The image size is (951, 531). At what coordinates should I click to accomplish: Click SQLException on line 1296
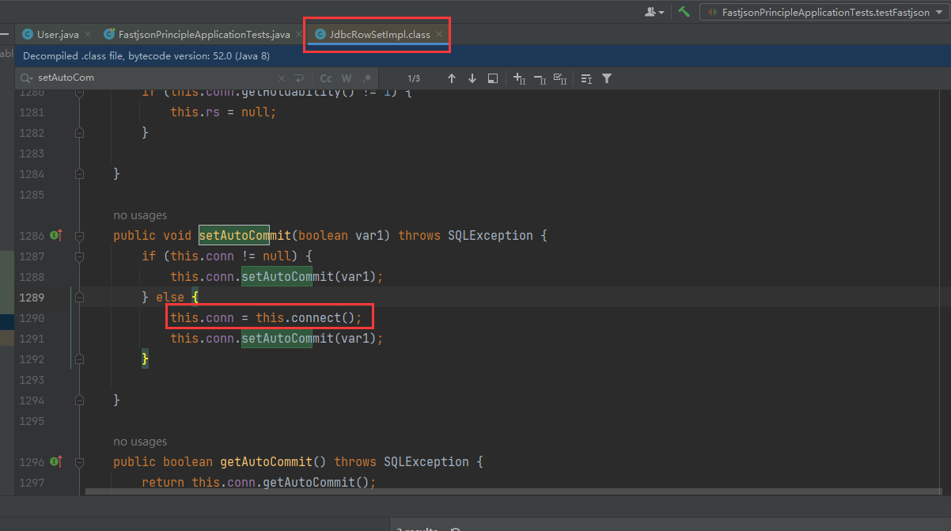click(426, 462)
